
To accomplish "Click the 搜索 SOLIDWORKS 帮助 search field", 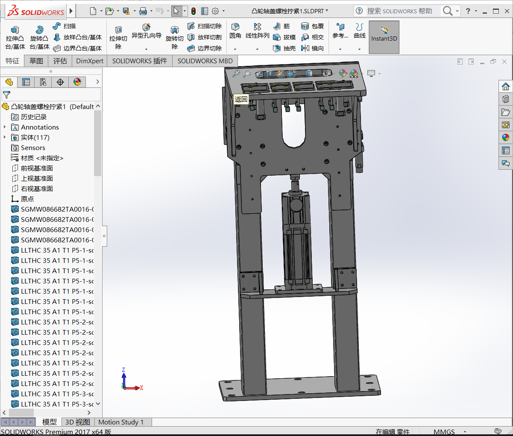I will point(399,11).
